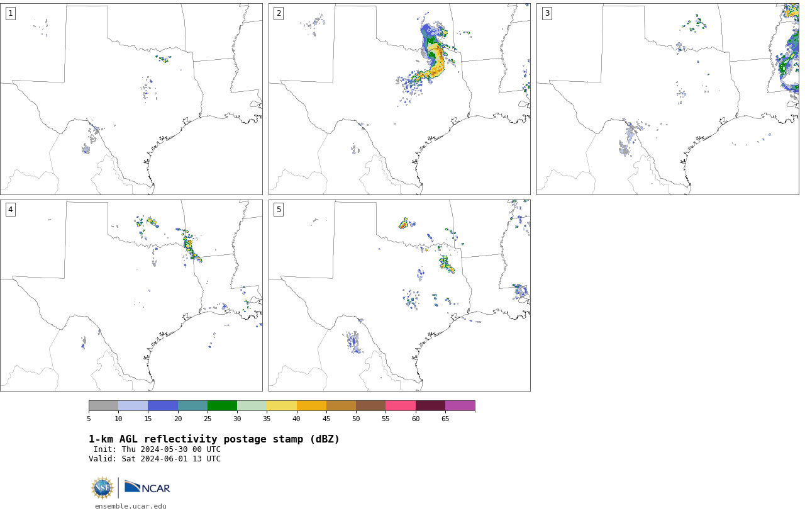Click the 'Valid: Sat 2024-06-01 13 UTC' text

click(155, 459)
